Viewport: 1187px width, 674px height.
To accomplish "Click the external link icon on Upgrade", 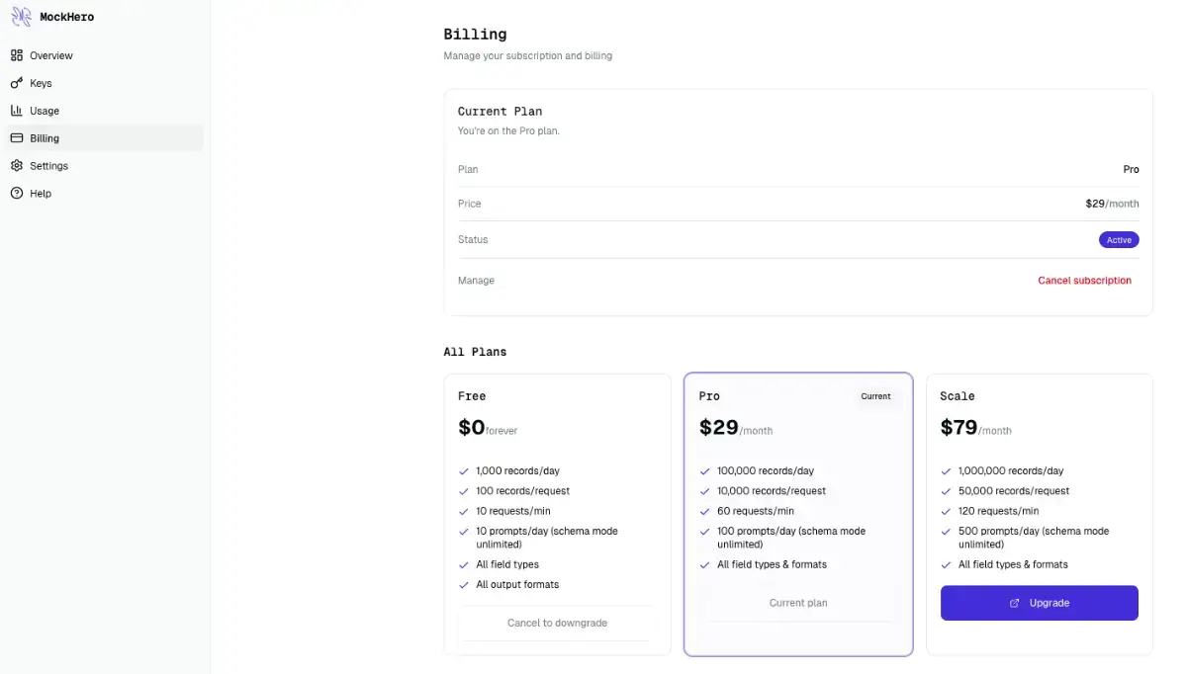I will click(x=1015, y=603).
